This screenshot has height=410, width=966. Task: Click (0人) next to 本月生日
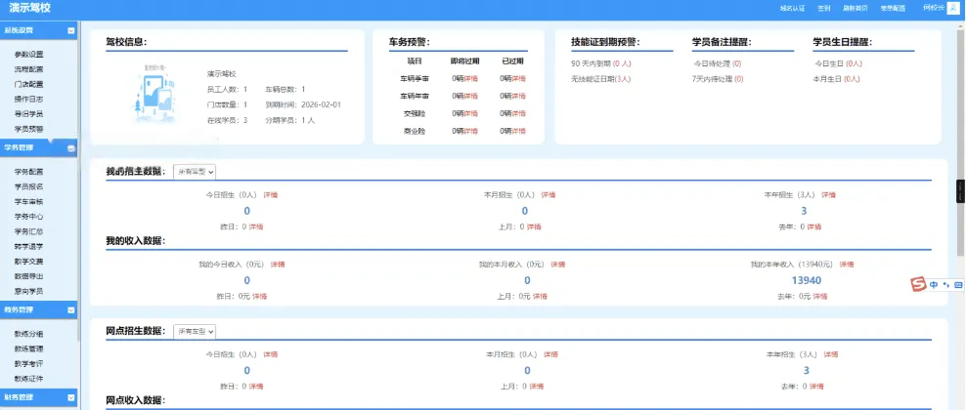pyautogui.click(x=852, y=79)
